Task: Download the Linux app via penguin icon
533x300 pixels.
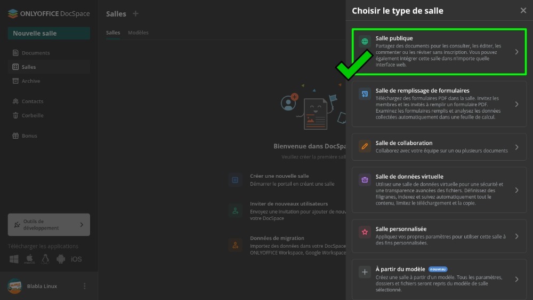Action: (x=45, y=259)
